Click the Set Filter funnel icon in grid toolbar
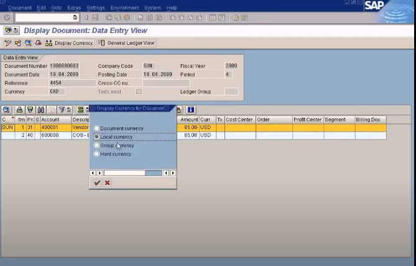Viewport: 416px width, 266px height. 62,110
